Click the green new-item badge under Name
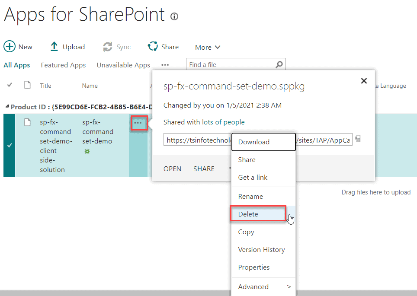The height and width of the screenshot is (296, 417). [87, 151]
